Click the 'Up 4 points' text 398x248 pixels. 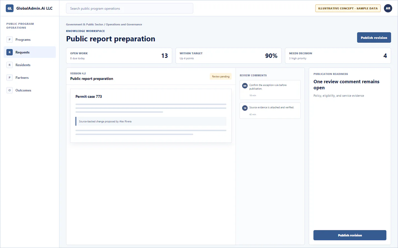point(187,58)
